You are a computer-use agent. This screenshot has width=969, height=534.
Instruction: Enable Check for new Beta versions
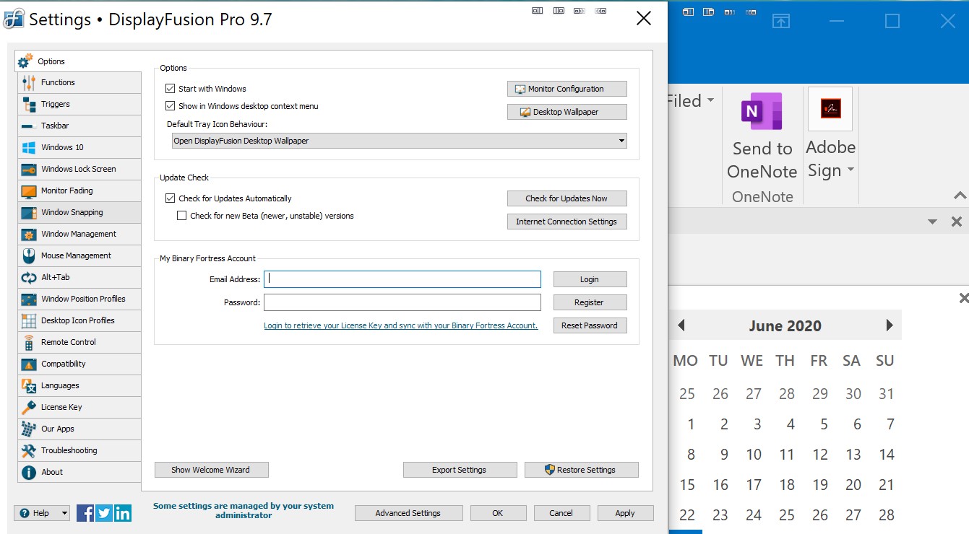[x=182, y=216]
